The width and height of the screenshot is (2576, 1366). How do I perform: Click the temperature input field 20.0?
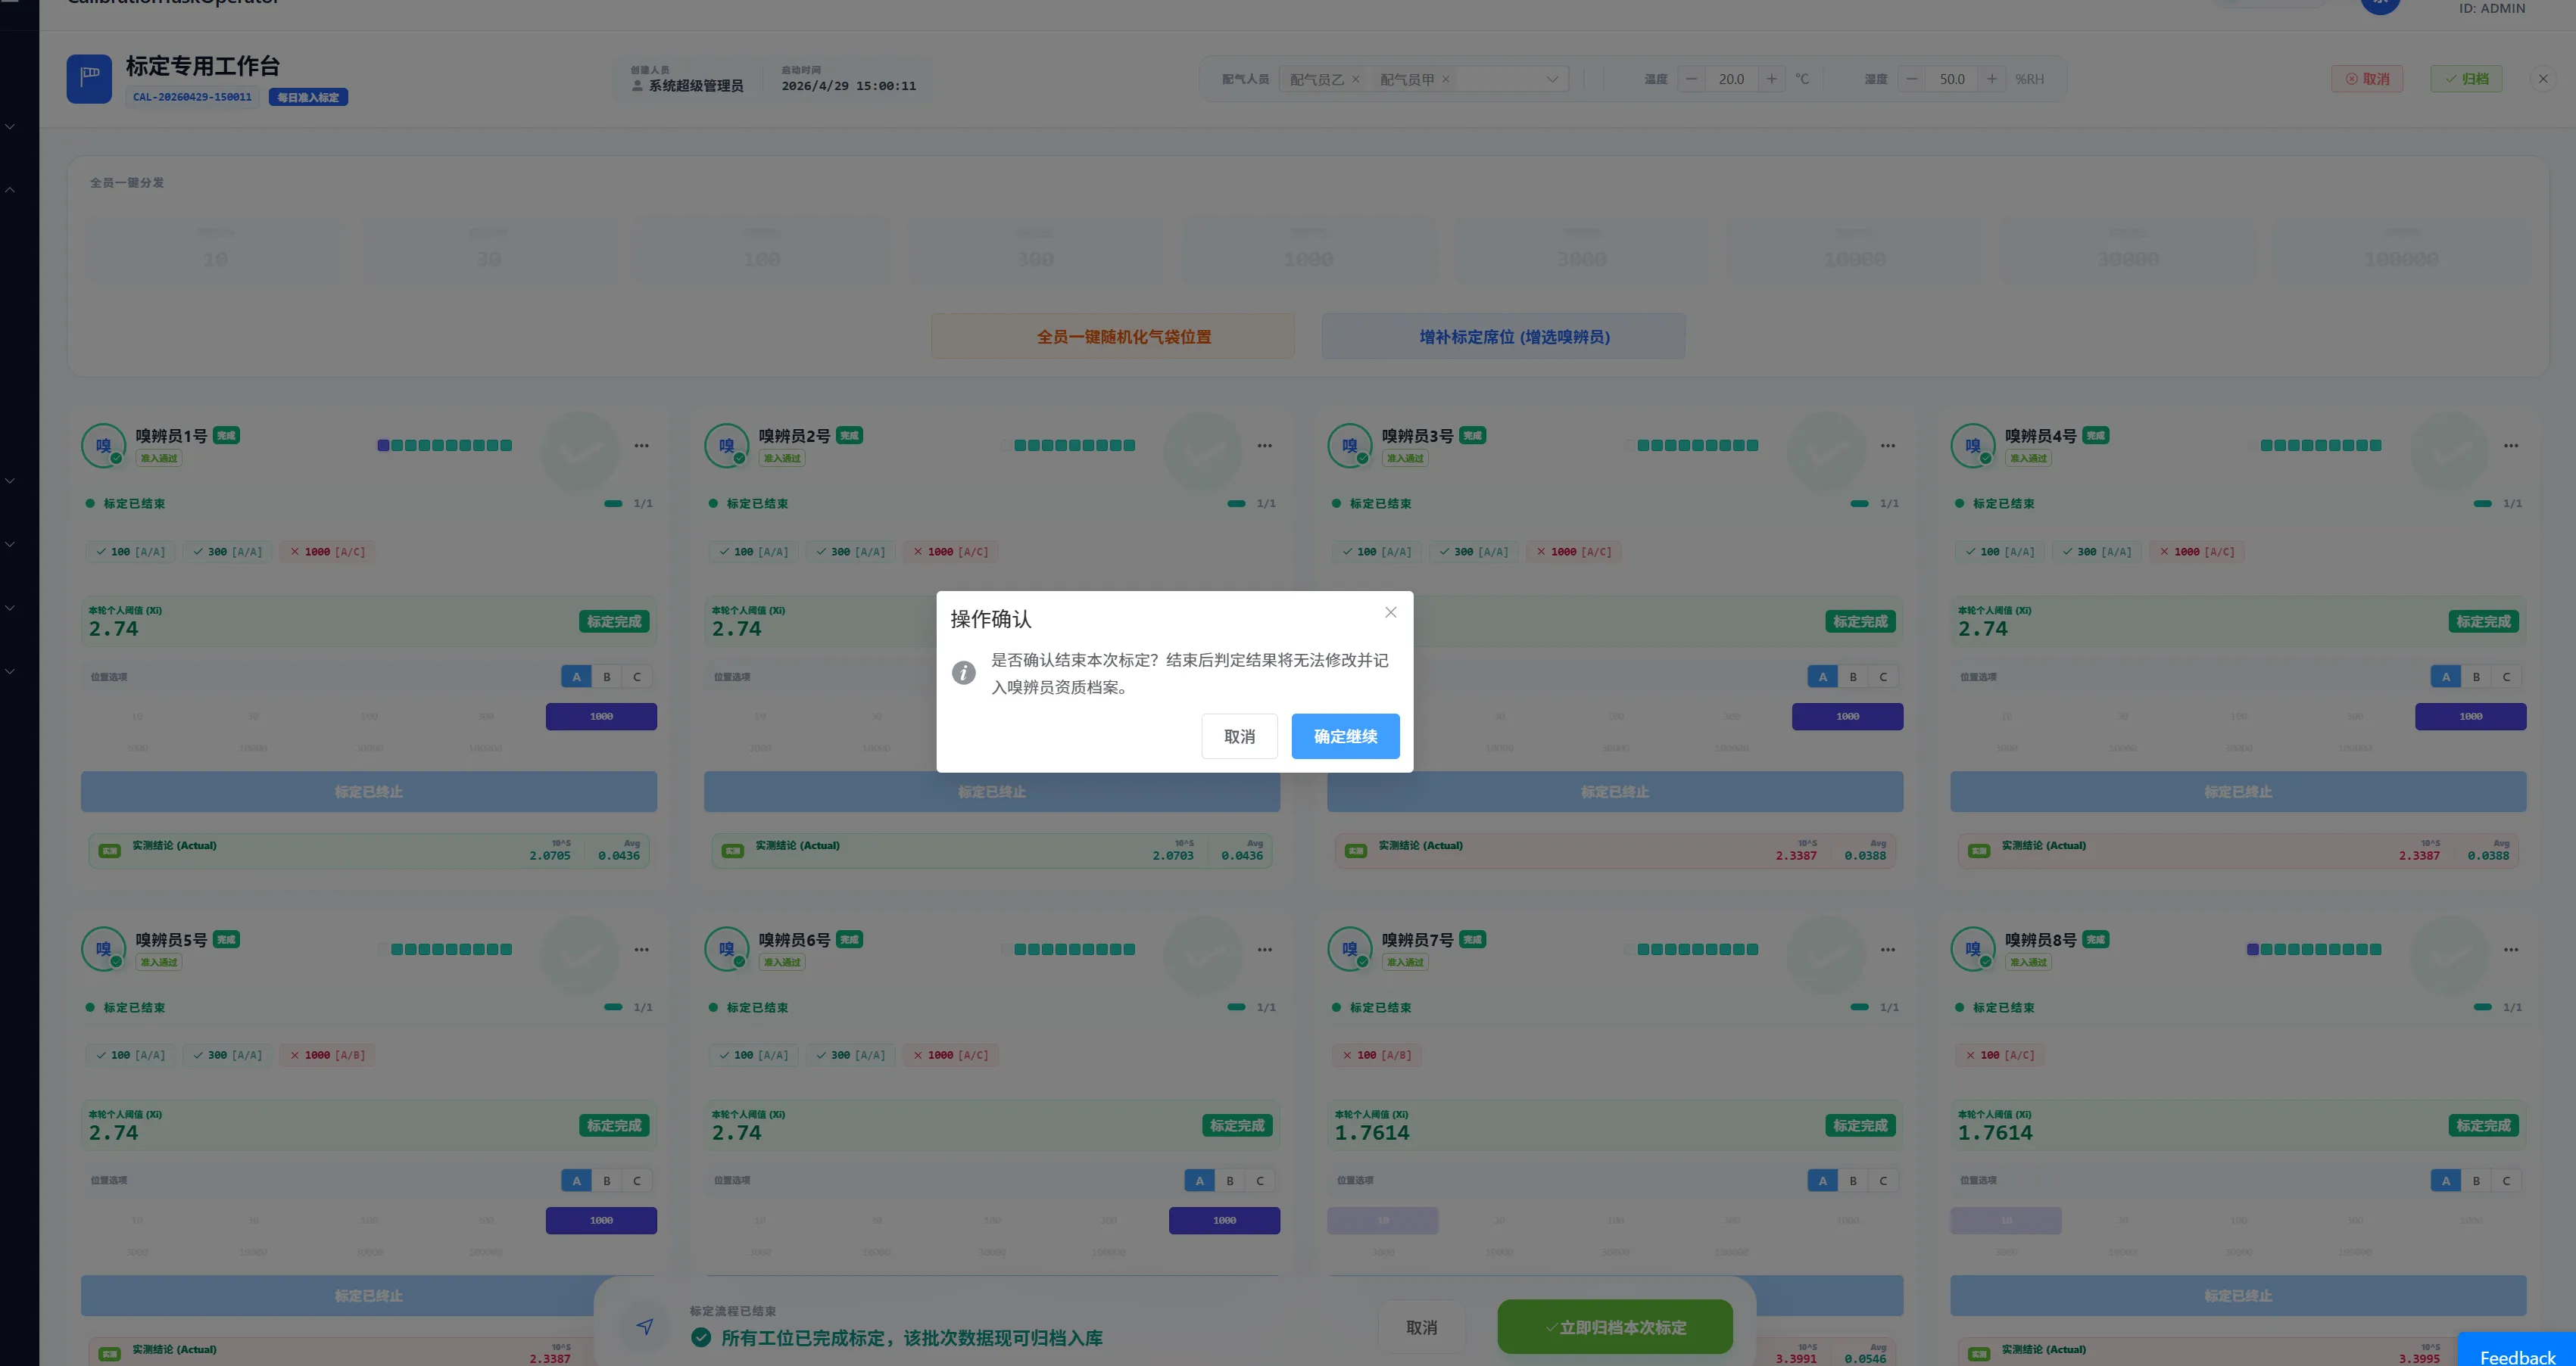pyautogui.click(x=1731, y=79)
